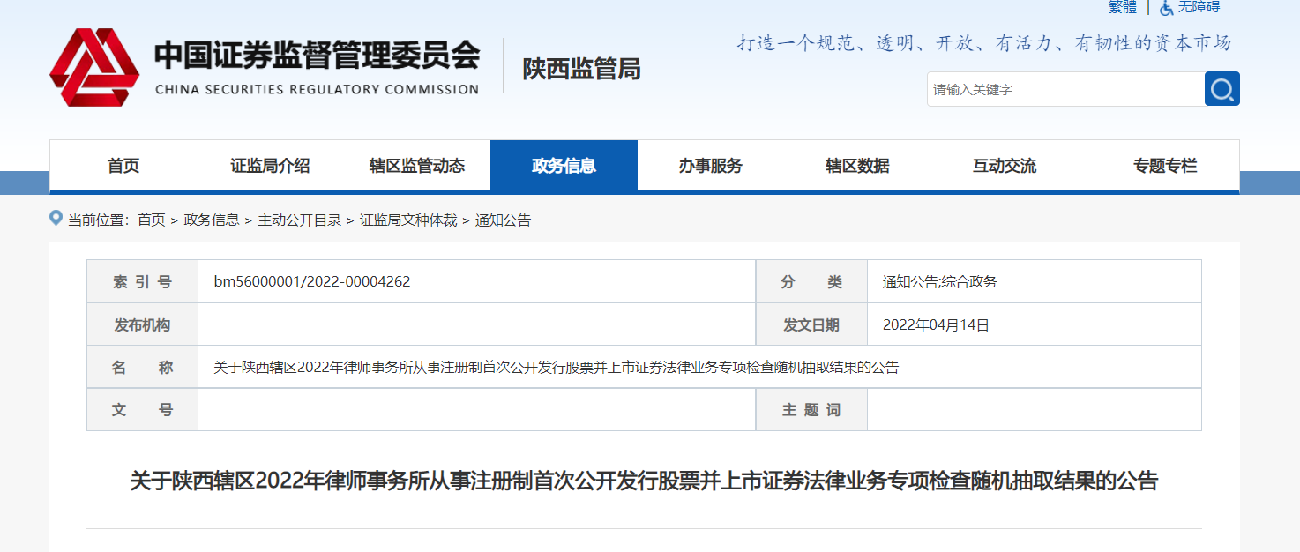Click 政务信息 in the breadcrumb path
The width and height of the screenshot is (1300, 552).
tap(211, 220)
